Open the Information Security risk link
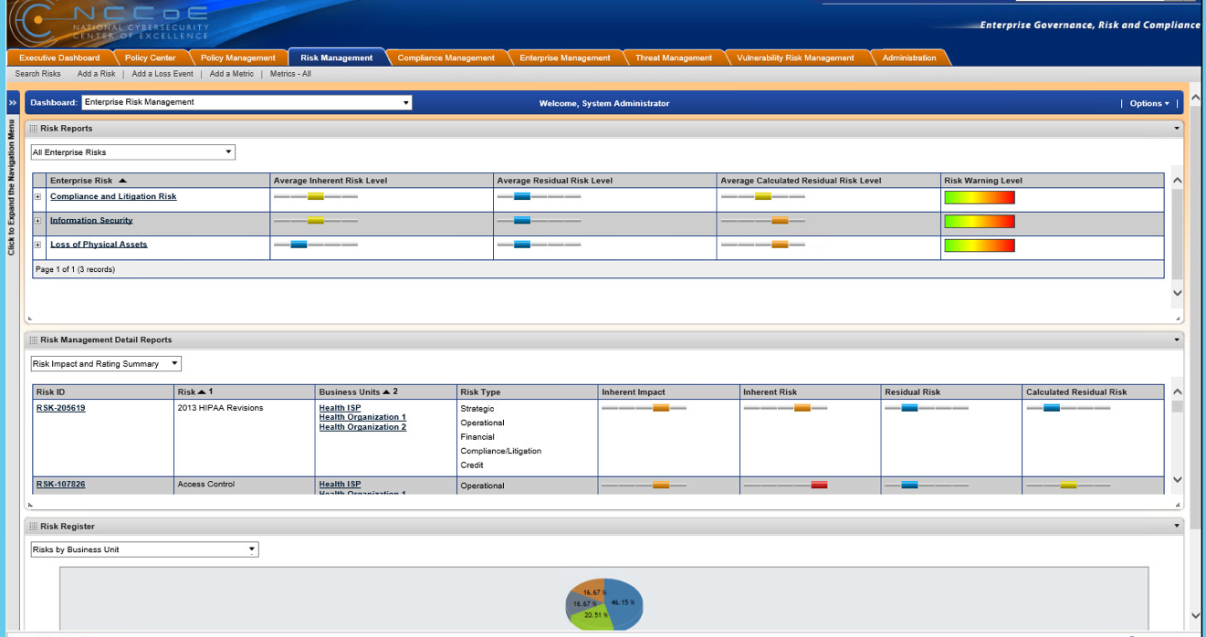Screen dimensions: 1206x637 point(91,220)
